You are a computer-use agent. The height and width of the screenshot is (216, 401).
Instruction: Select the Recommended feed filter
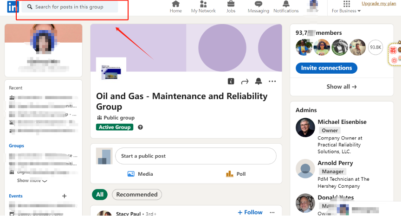[x=137, y=195]
